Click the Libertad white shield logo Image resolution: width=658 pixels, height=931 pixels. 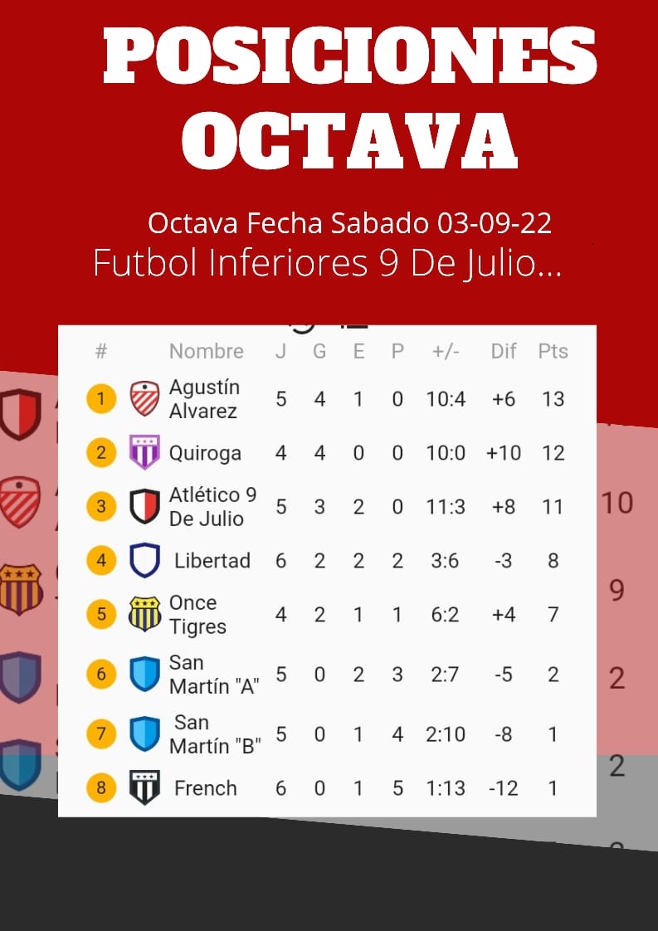(x=145, y=560)
